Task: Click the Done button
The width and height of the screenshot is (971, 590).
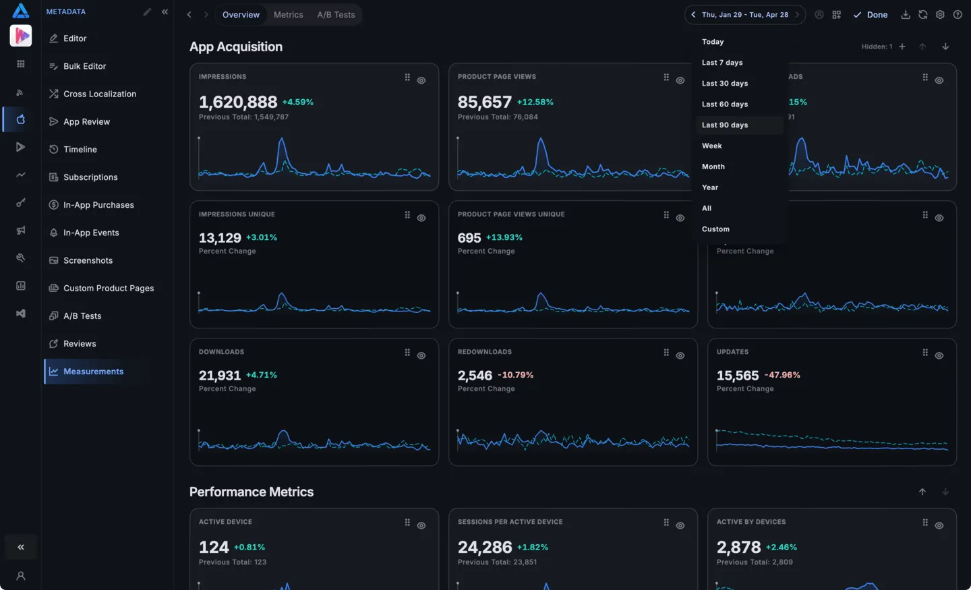Action: (x=871, y=15)
